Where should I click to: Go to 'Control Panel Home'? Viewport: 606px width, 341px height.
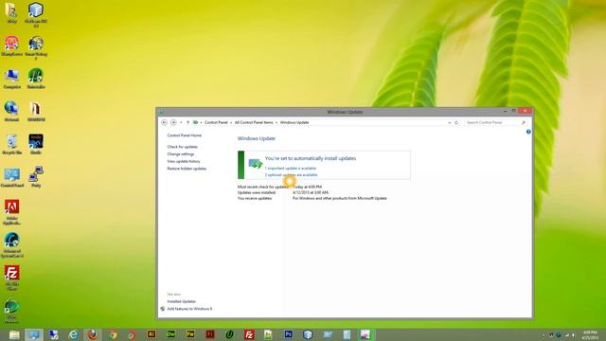(185, 135)
